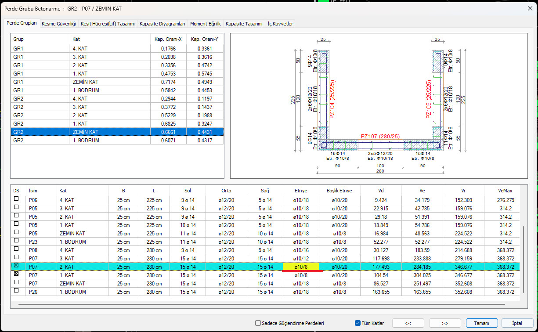This screenshot has width=538, height=332.
Task: Click vertical scrollbar of the lower table
Action: pos(523,259)
